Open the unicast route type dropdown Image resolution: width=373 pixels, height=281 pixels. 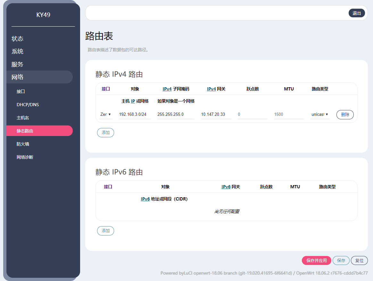click(320, 115)
